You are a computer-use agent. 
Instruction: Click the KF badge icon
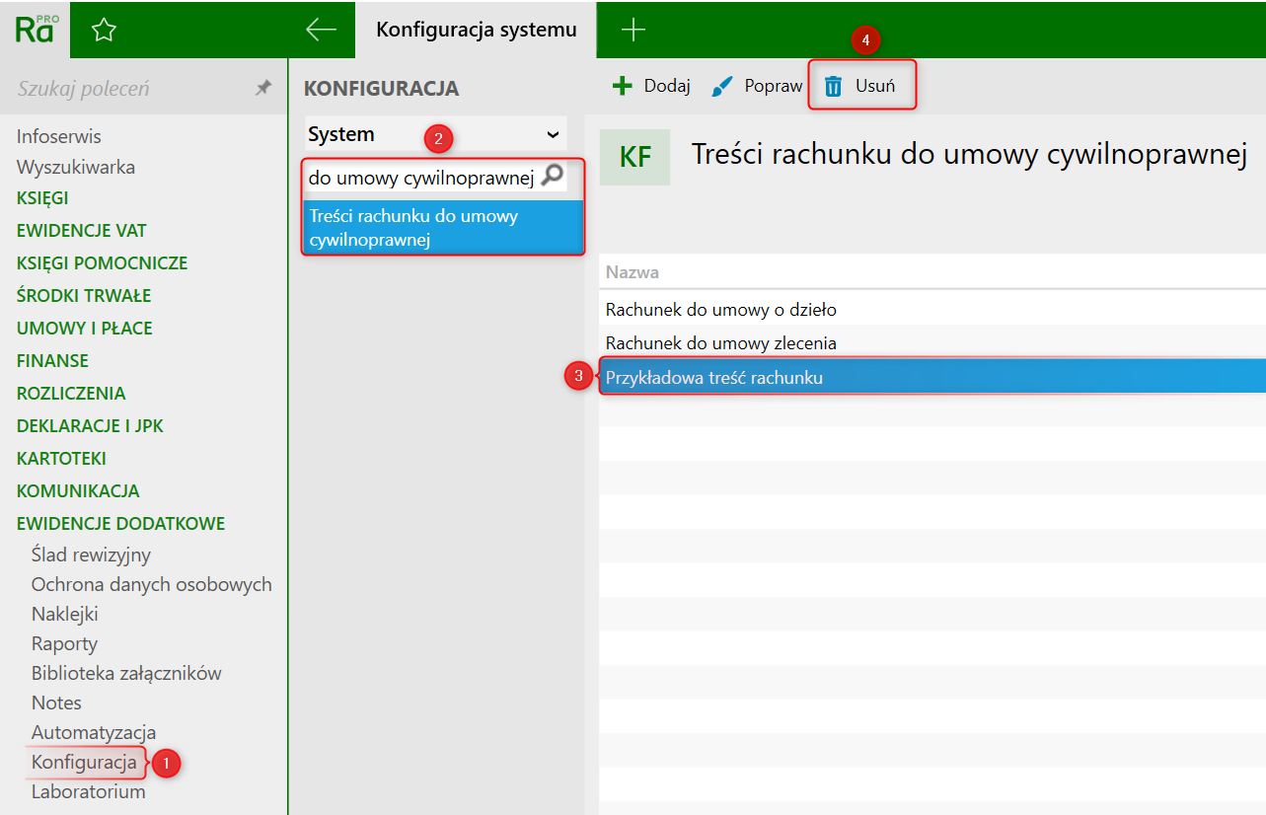[634, 157]
